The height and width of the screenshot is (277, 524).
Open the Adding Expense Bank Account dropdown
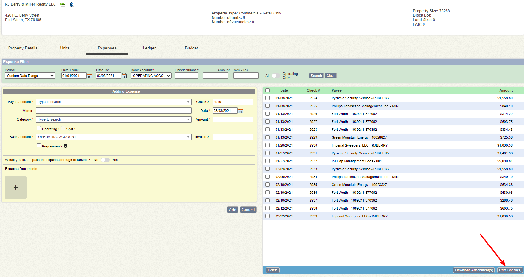(114, 137)
